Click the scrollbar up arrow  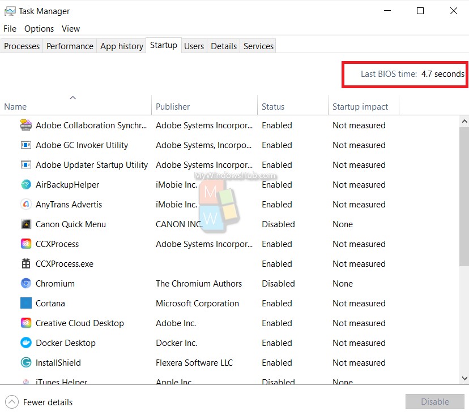464,122
